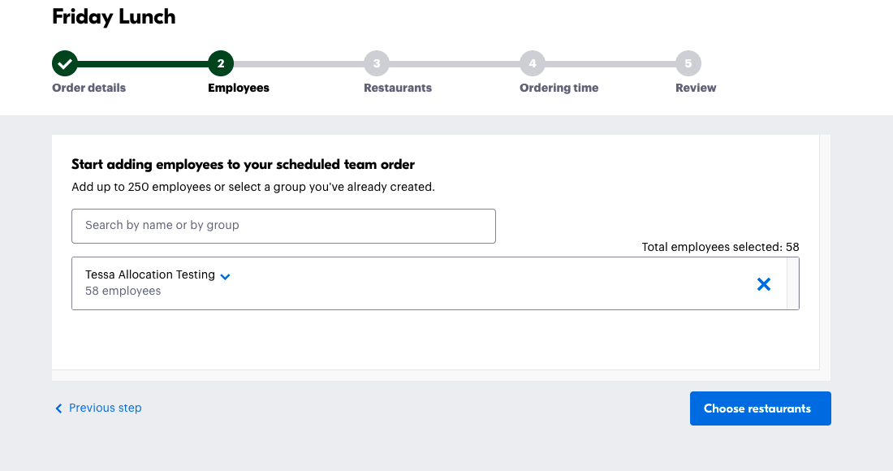Click the green progress bar between steps
This screenshot has width=893, height=471.
pyautogui.click(x=143, y=63)
